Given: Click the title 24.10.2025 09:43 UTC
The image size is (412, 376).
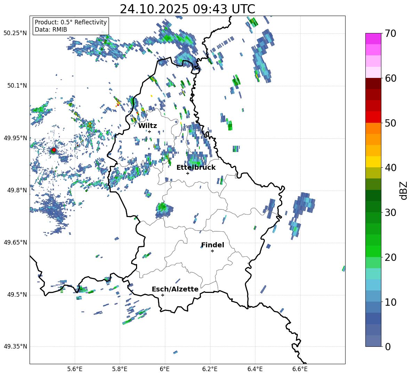Looking at the screenshot, I should (x=188, y=9).
